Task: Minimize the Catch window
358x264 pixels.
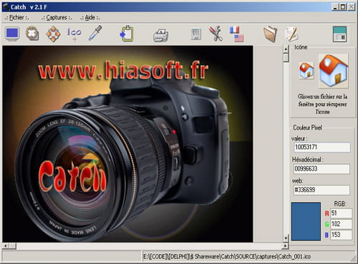Action: 335,7
